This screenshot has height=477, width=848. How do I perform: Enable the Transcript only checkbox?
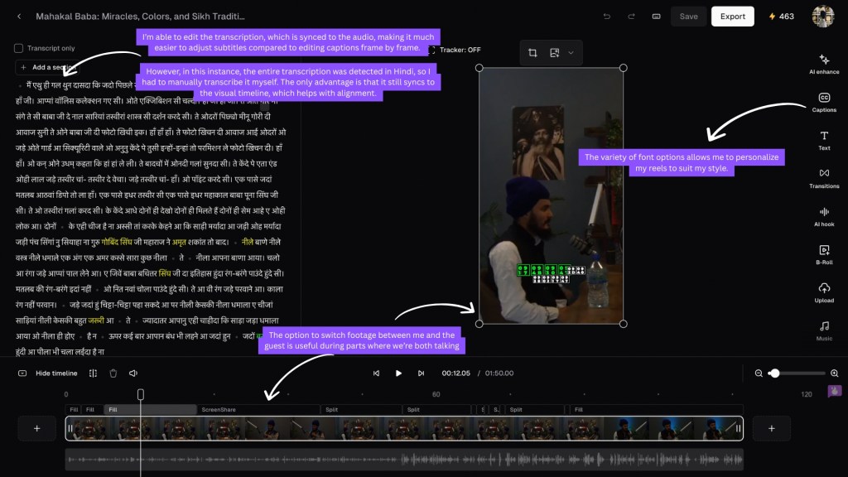click(19, 49)
